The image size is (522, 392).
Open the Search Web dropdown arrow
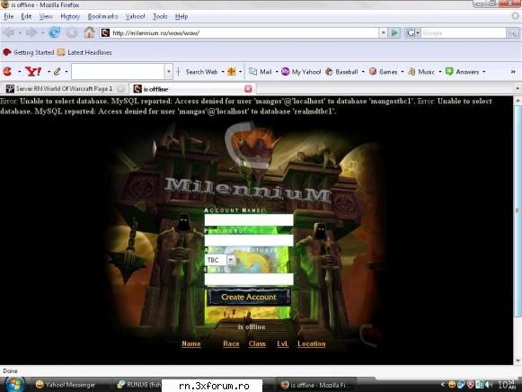(x=223, y=72)
